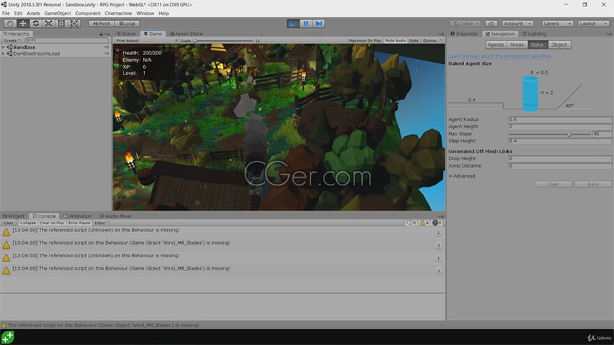Open the Window menu
The image size is (614, 345).
point(145,13)
